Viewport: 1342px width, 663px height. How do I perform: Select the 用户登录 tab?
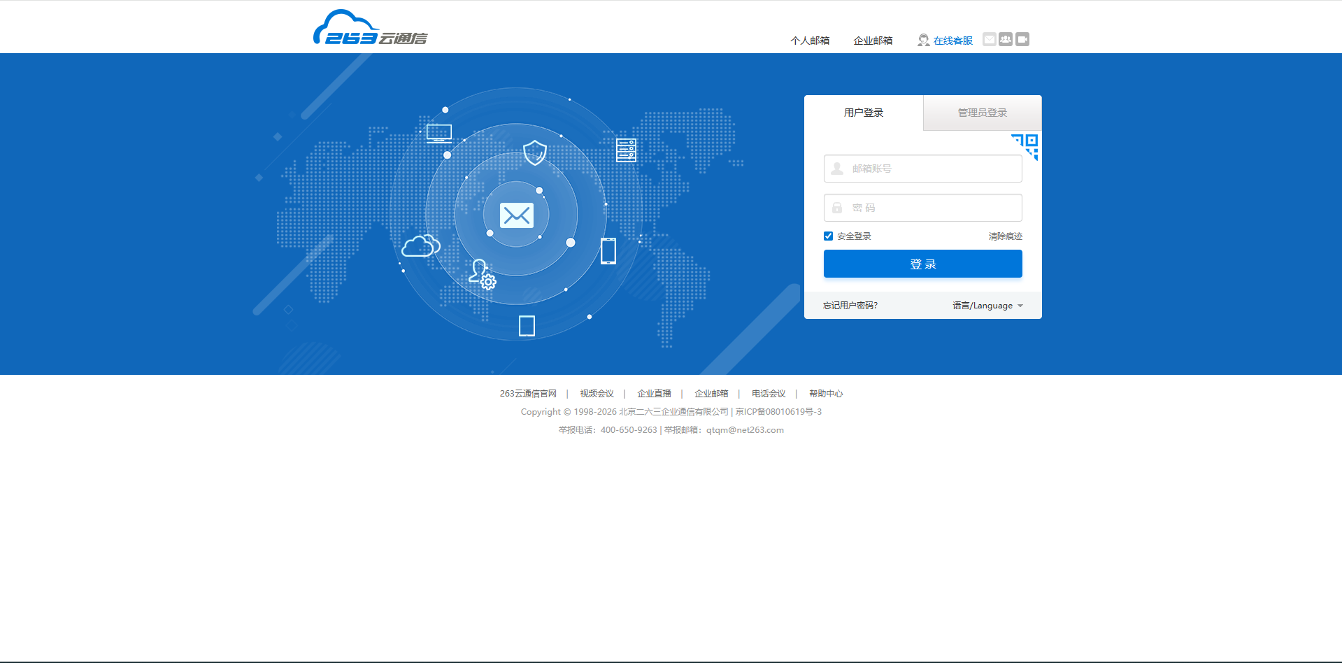864,113
